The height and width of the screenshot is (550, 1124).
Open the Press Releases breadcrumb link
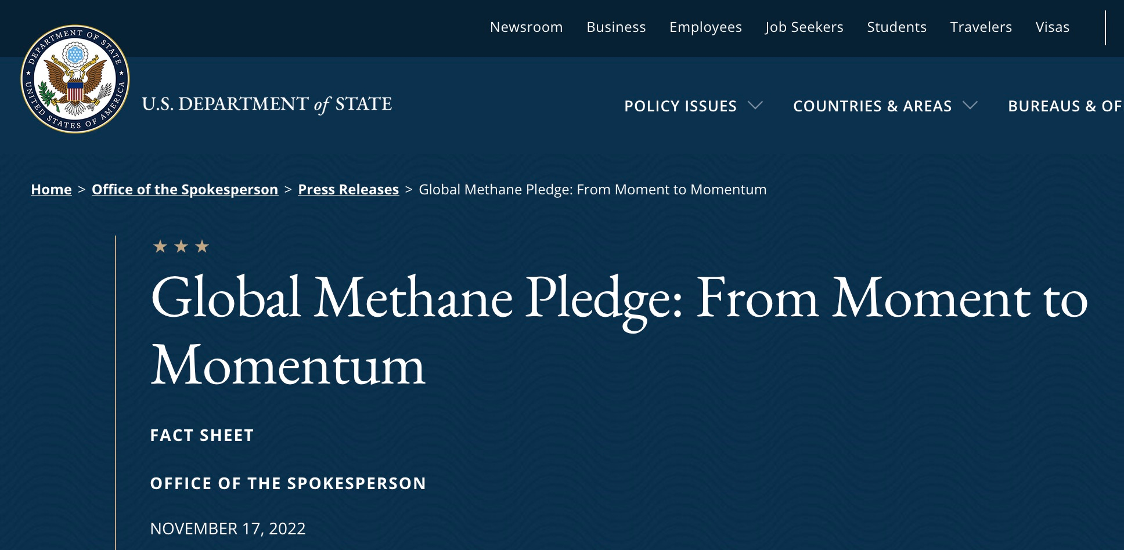click(348, 189)
